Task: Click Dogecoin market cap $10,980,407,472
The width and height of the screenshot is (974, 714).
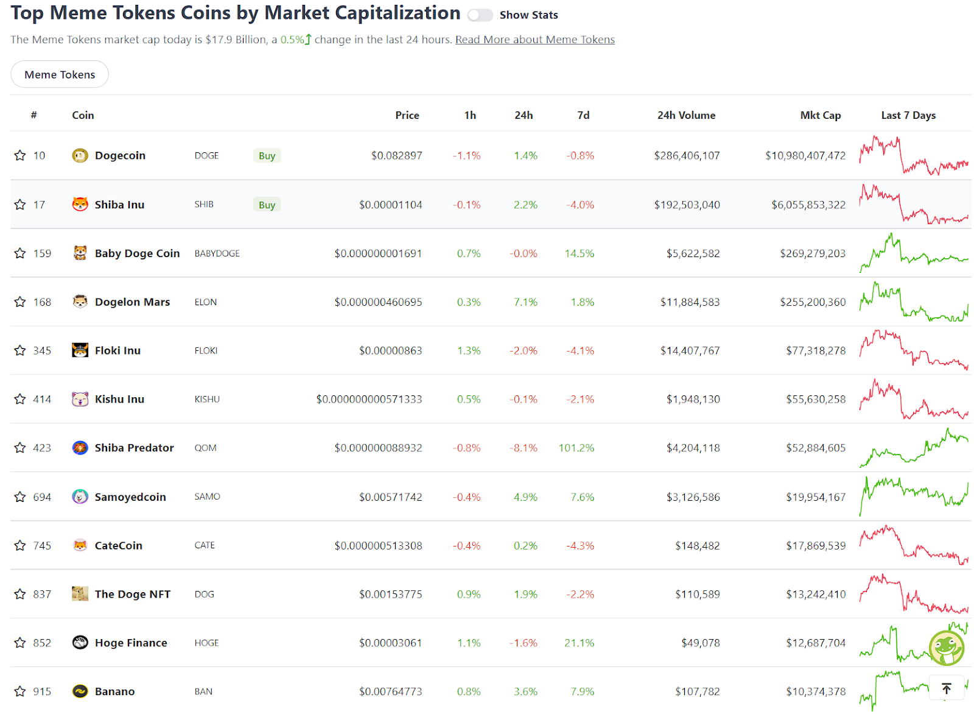Action: pyautogui.click(x=805, y=155)
